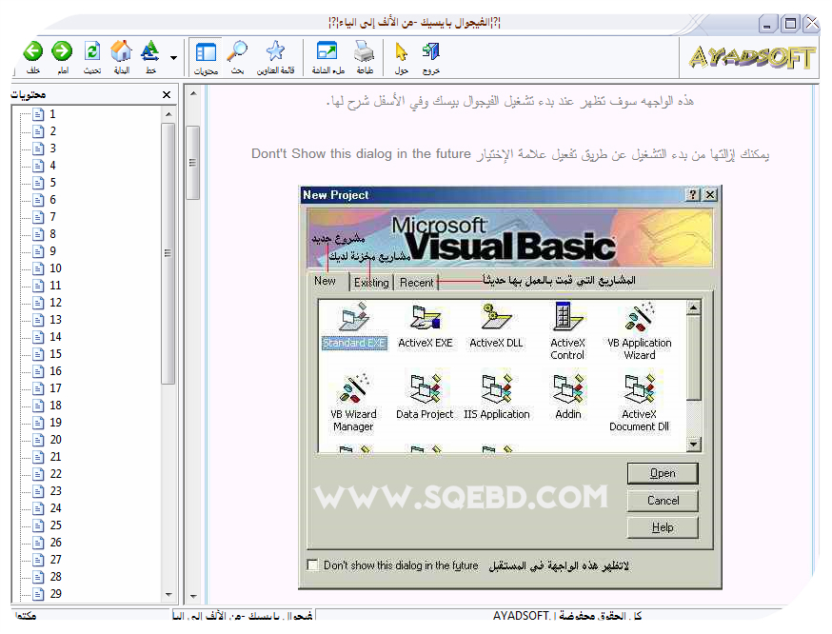Go to the Home page icon

point(121,52)
